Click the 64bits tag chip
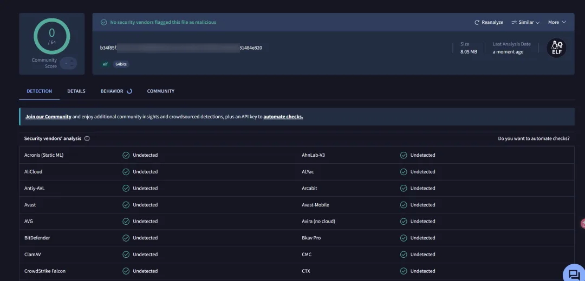The width and height of the screenshot is (585, 281). pos(121,64)
